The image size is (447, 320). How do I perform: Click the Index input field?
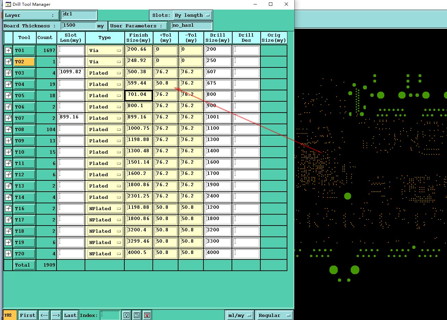pos(110,315)
